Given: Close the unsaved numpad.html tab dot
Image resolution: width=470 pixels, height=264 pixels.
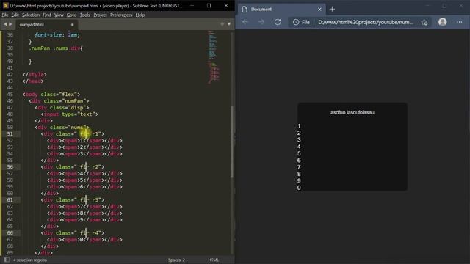Looking at the screenshot, I should (72, 24).
